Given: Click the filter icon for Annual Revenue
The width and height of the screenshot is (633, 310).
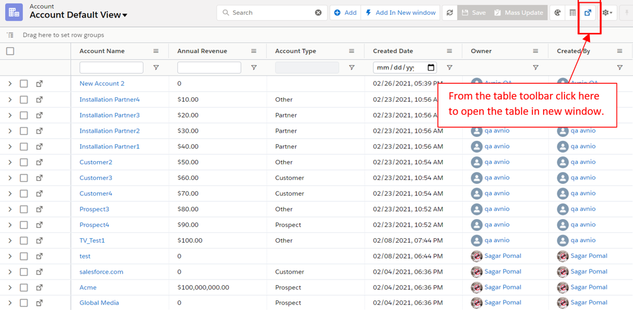Looking at the screenshot, I should point(253,68).
